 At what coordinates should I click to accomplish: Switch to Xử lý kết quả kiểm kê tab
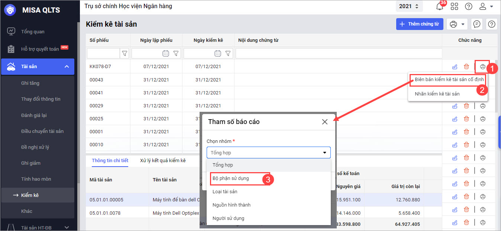pyautogui.click(x=163, y=161)
